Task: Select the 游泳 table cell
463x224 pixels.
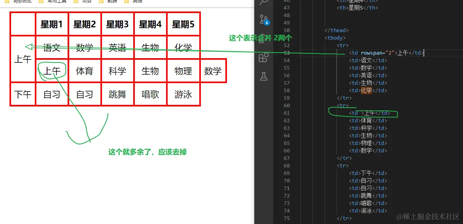Action: (183, 94)
